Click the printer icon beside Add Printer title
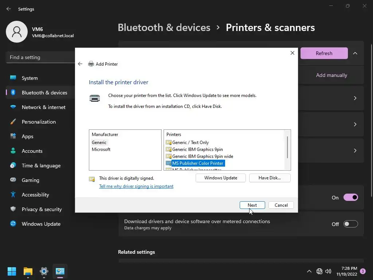This screenshot has height=280, width=373. [91, 64]
